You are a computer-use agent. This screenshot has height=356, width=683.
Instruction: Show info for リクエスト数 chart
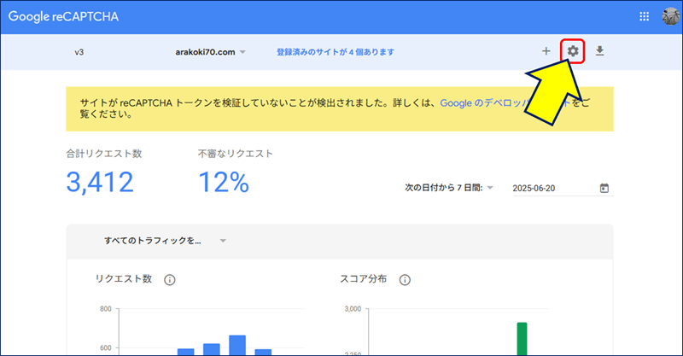click(169, 280)
